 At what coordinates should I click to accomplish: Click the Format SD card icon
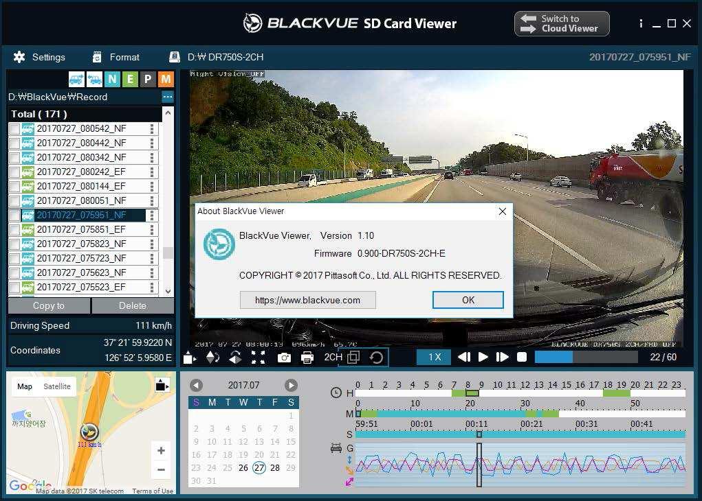(97, 57)
